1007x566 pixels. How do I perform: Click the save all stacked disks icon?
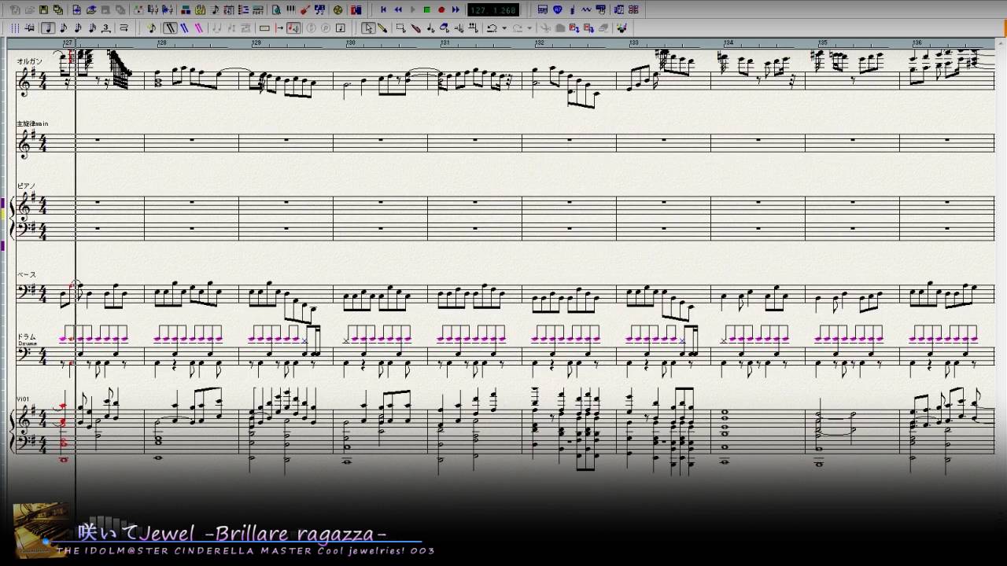[57, 10]
